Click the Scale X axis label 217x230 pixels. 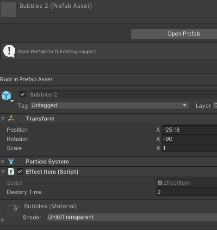click(158, 148)
